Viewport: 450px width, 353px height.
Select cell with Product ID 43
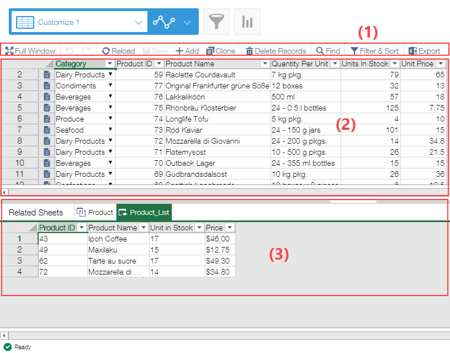click(63, 239)
